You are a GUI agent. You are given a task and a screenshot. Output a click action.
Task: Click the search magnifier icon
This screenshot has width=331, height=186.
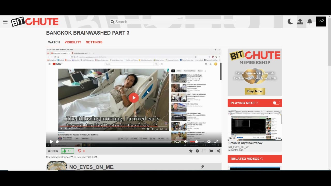(112, 22)
